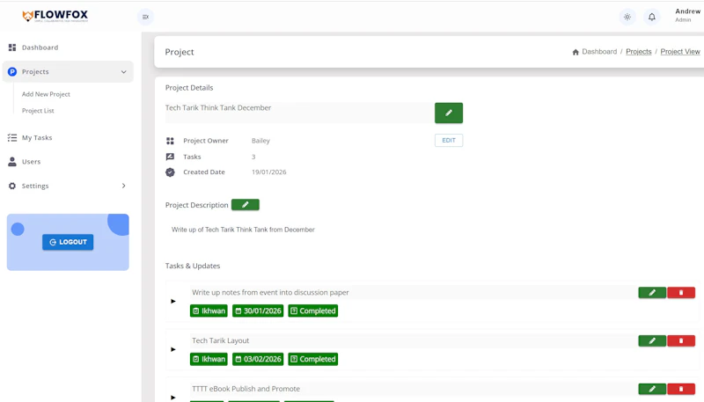
Task: Click the home icon in breadcrumb
Action: [x=576, y=52]
